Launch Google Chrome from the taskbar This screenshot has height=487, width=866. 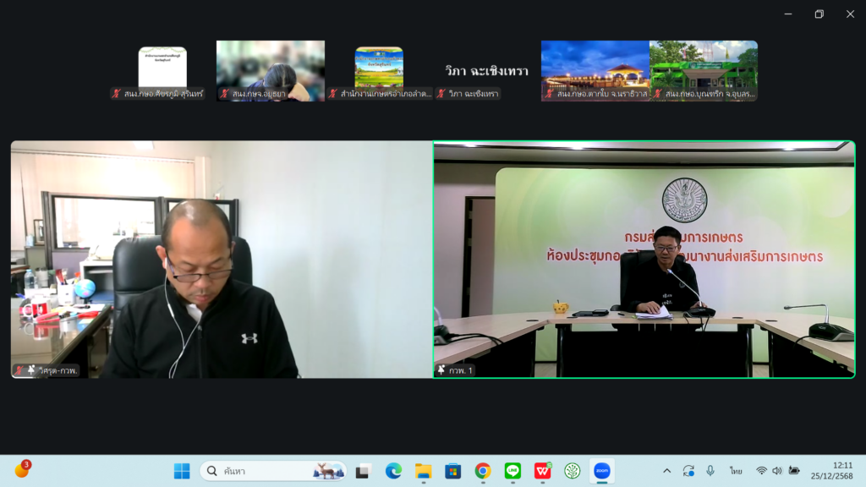483,471
